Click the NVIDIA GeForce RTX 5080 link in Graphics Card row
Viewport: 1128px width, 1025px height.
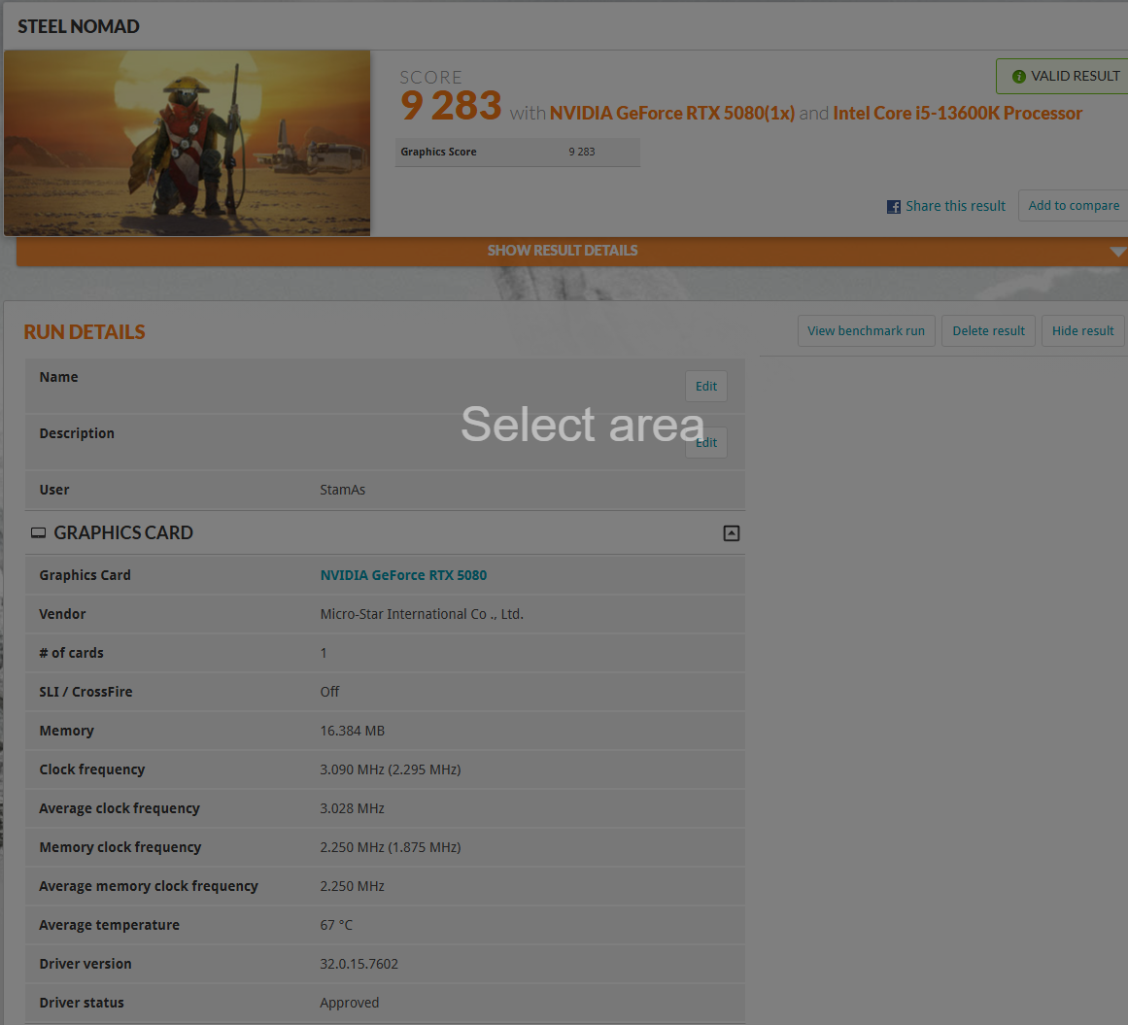(403, 575)
